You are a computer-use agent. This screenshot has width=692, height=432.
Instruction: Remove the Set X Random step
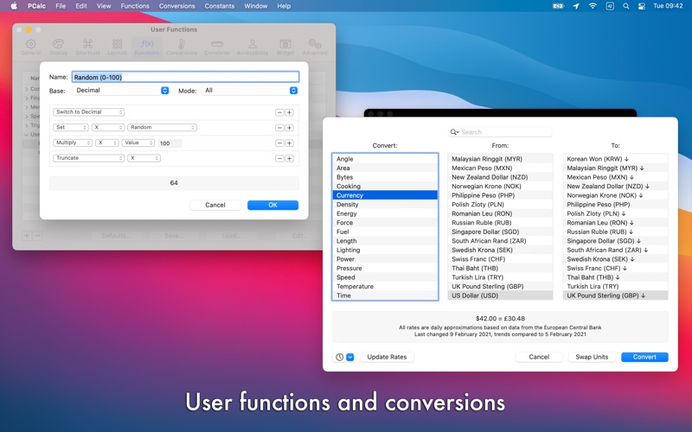[x=279, y=128]
